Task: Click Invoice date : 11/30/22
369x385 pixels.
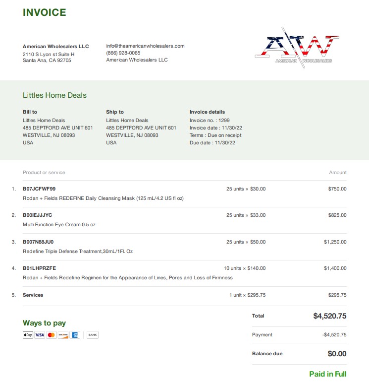Action: tap(216, 128)
